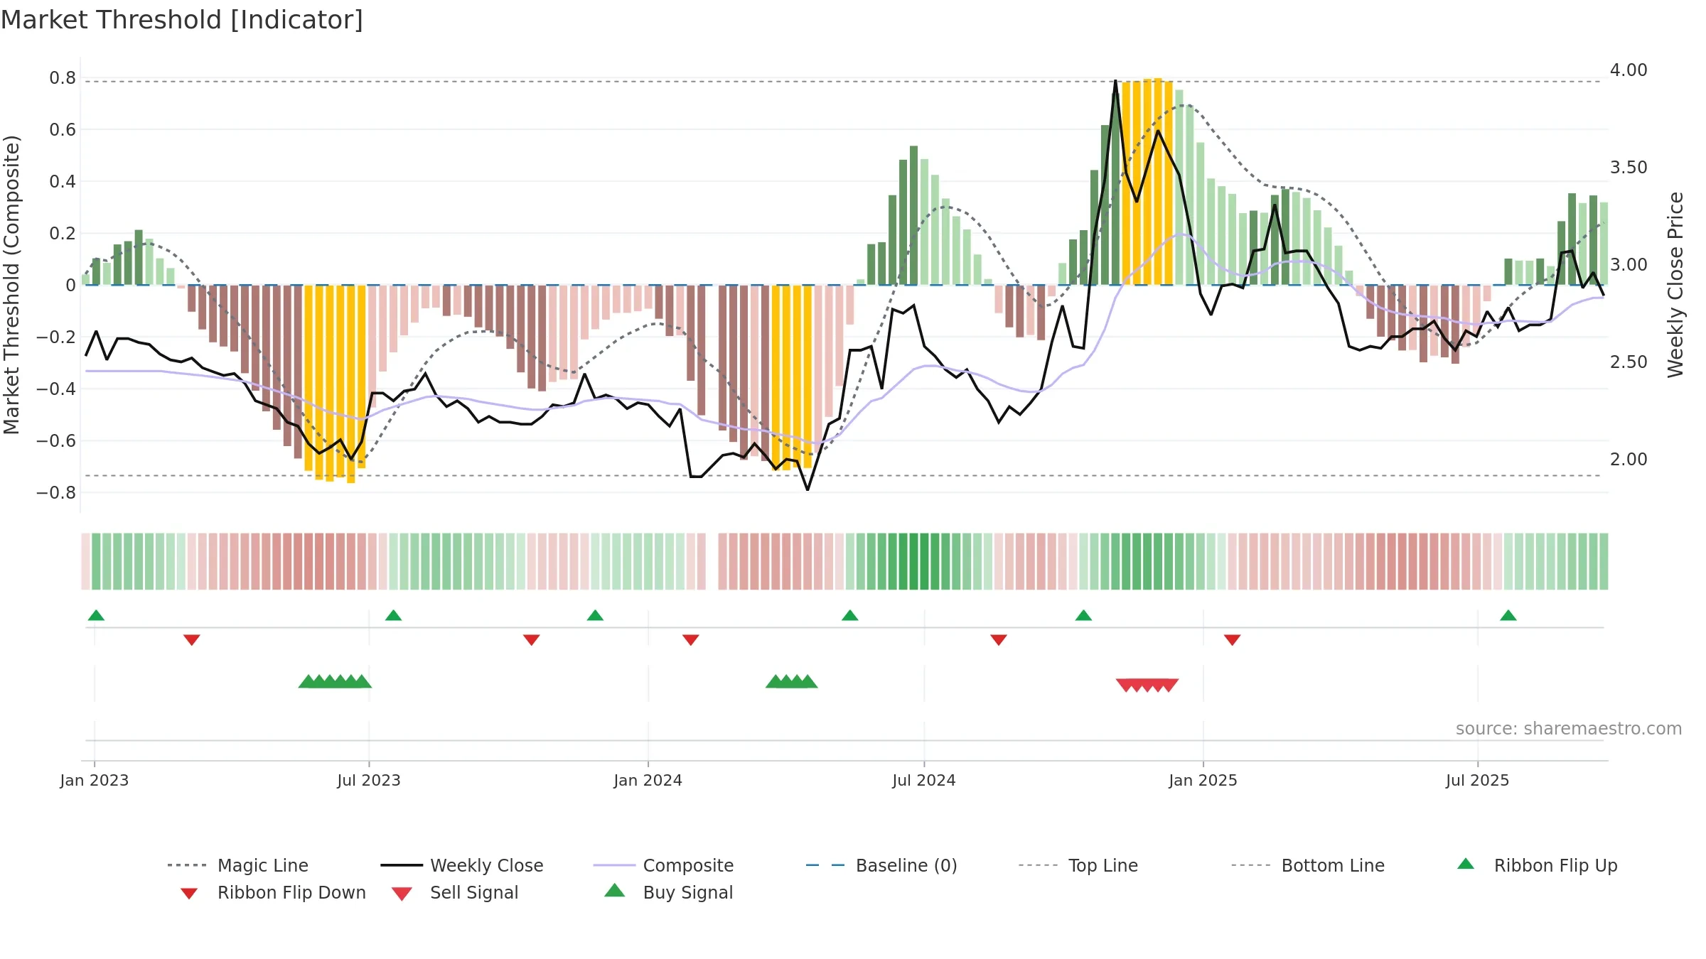Image resolution: width=1706 pixels, height=959 pixels.
Task: Click the ribbon flip down marker after Jan 2024
Action: tap(690, 639)
